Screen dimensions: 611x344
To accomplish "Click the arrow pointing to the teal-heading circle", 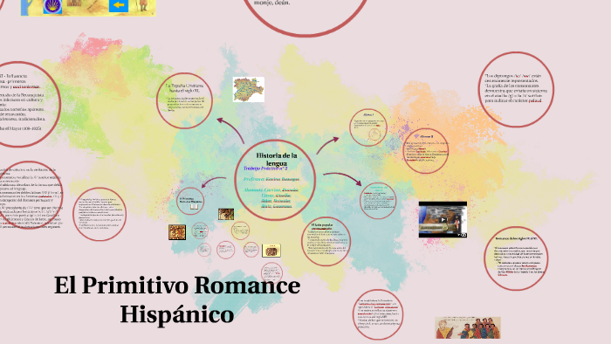I will [x=342, y=179].
